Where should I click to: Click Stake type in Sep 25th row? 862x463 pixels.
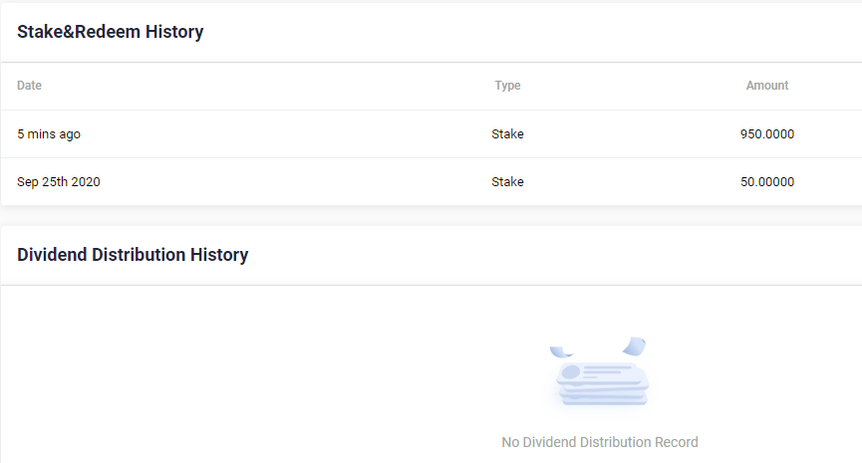coord(507,182)
